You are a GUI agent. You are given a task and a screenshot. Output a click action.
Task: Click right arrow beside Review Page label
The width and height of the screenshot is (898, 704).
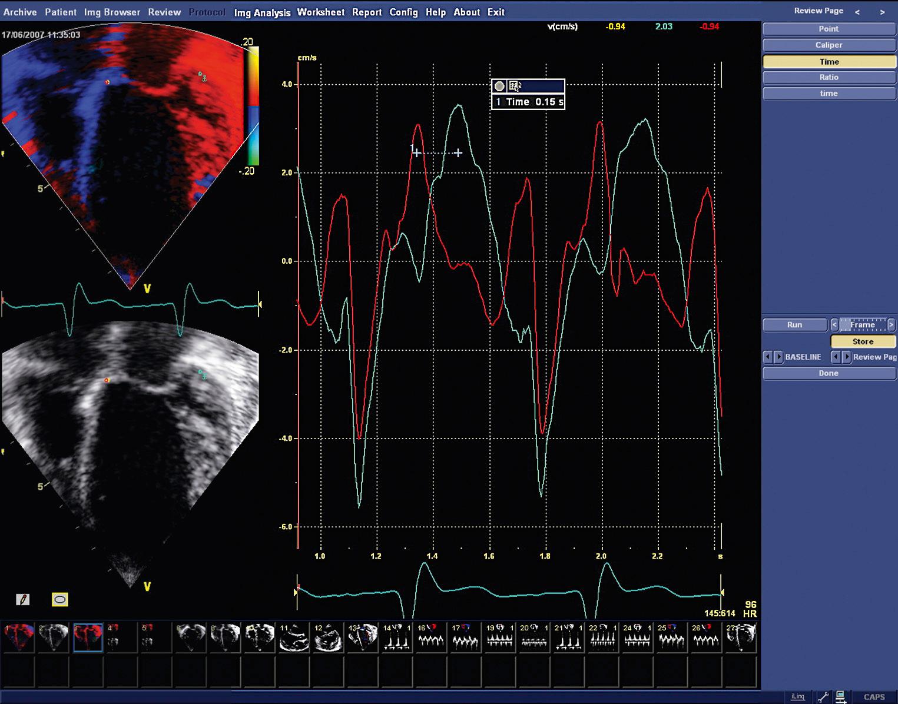coord(847,357)
